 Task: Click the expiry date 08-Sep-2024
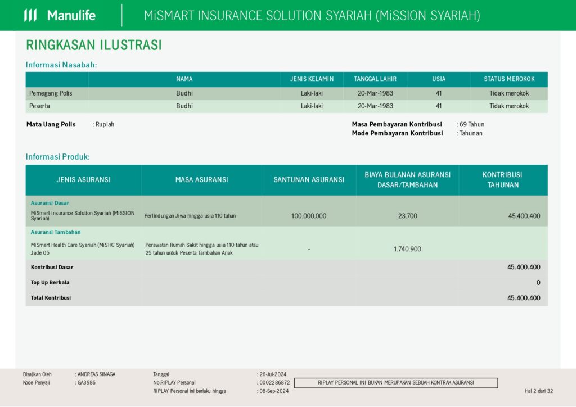(x=274, y=391)
